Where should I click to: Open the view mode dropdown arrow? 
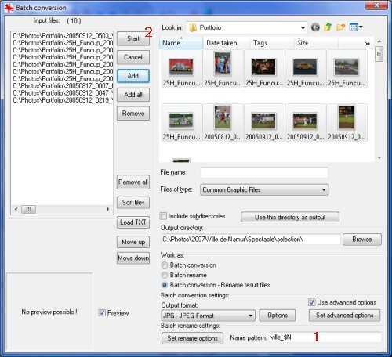(361, 27)
